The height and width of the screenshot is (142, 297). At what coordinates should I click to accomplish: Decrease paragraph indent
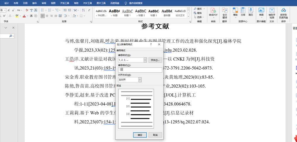[x=65, y=10]
